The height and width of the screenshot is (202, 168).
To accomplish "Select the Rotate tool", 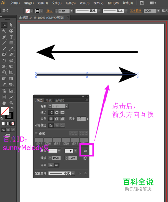I will [4, 61].
